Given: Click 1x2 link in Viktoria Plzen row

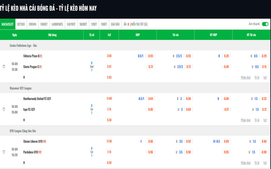Looking at the screenshot, I should coord(265,77).
